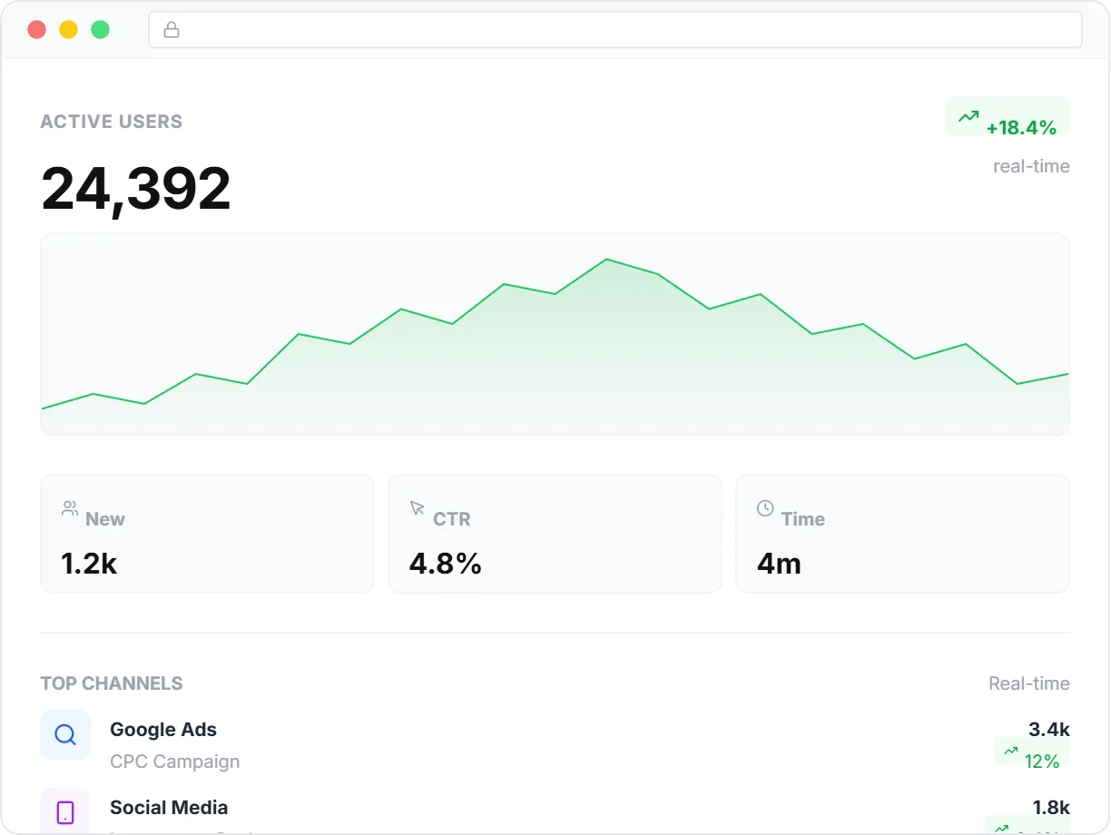This screenshot has width=1111, height=835.
Task: Click the cursor pointer icon on the CTR card
Action: (418, 508)
